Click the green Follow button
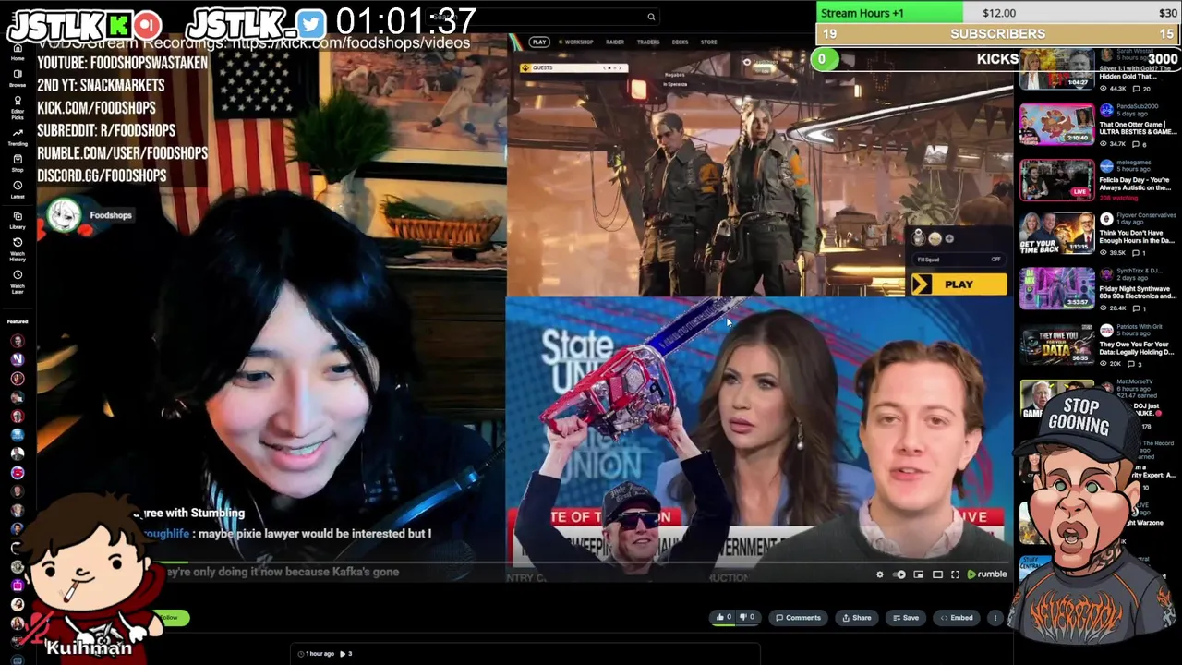The width and height of the screenshot is (1182, 665). 171,618
